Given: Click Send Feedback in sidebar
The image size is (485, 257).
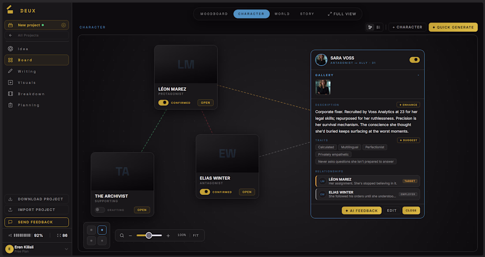Looking at the screenshot, I should 37,222.
